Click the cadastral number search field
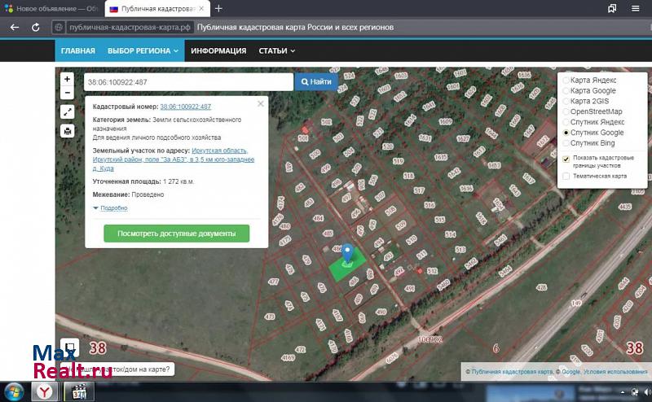 [187, 82]
